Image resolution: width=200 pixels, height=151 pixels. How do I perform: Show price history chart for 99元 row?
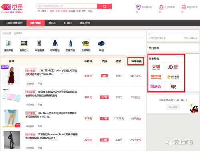coord(138,97)
